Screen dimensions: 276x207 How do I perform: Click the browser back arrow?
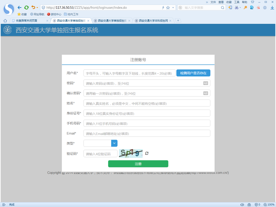coord(19,8)
